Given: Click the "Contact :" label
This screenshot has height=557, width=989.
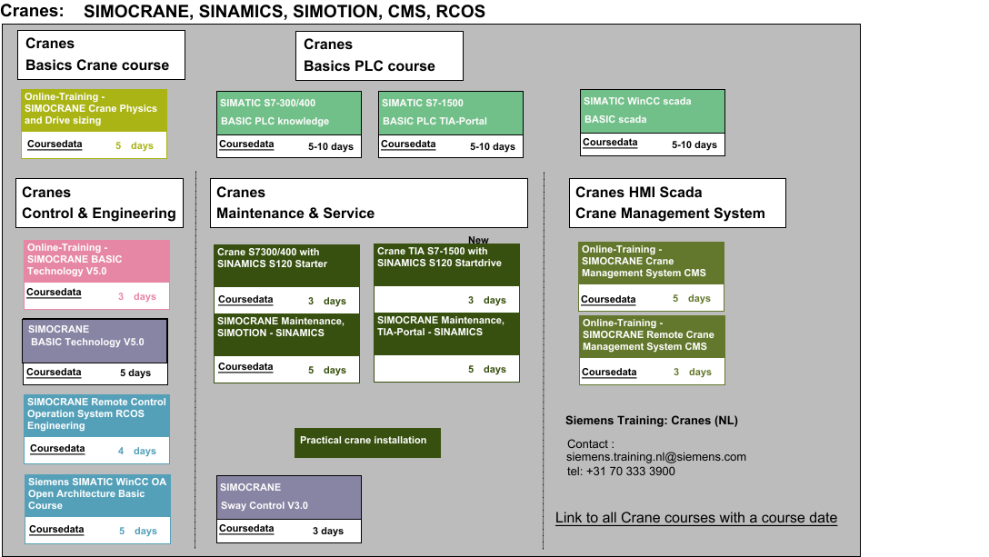Looking at the screenshot, I should (590, 444).
